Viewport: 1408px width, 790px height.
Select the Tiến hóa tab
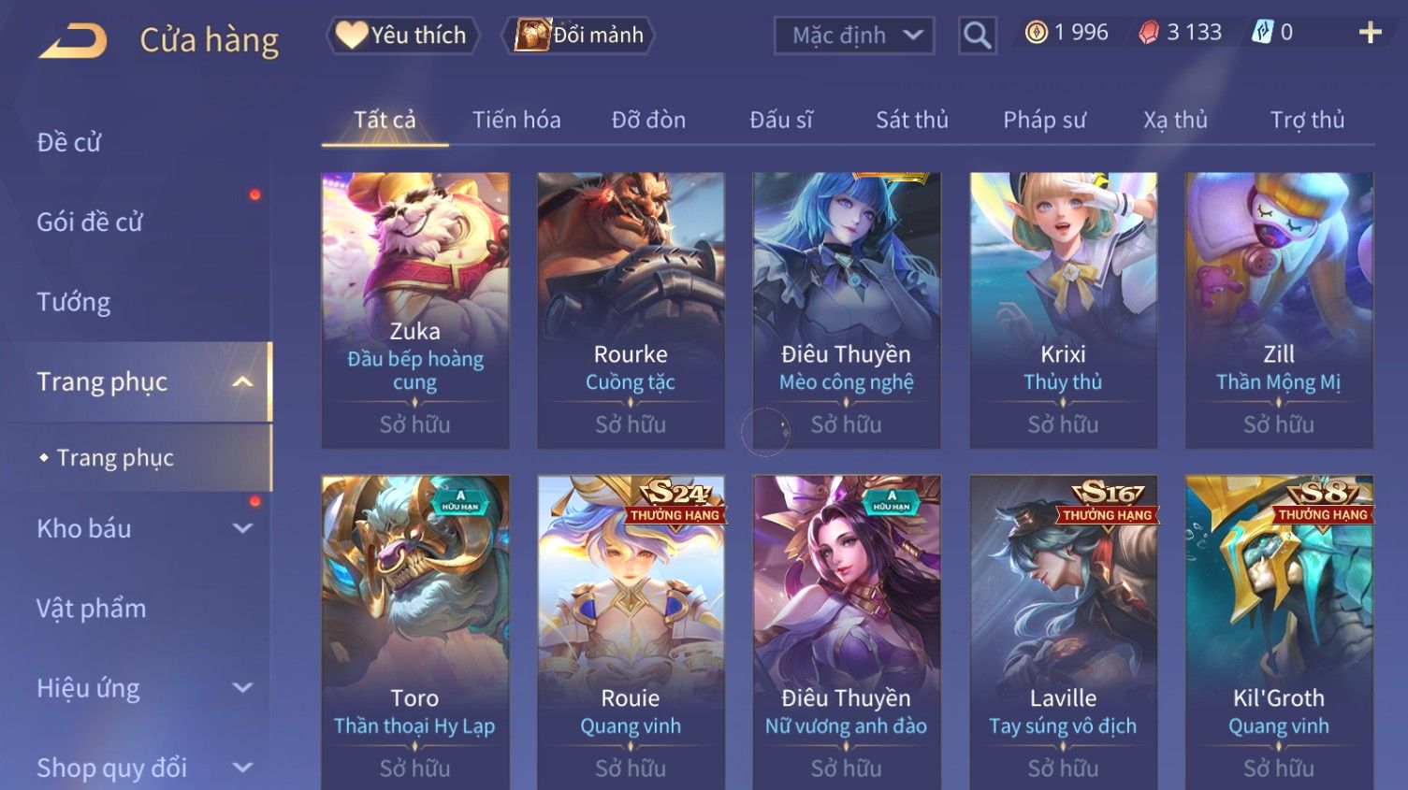pyautogui.click(x=516, y=120)
